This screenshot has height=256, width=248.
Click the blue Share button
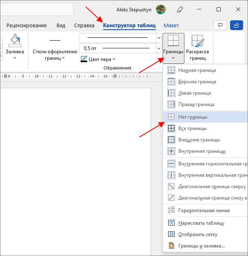236,25
